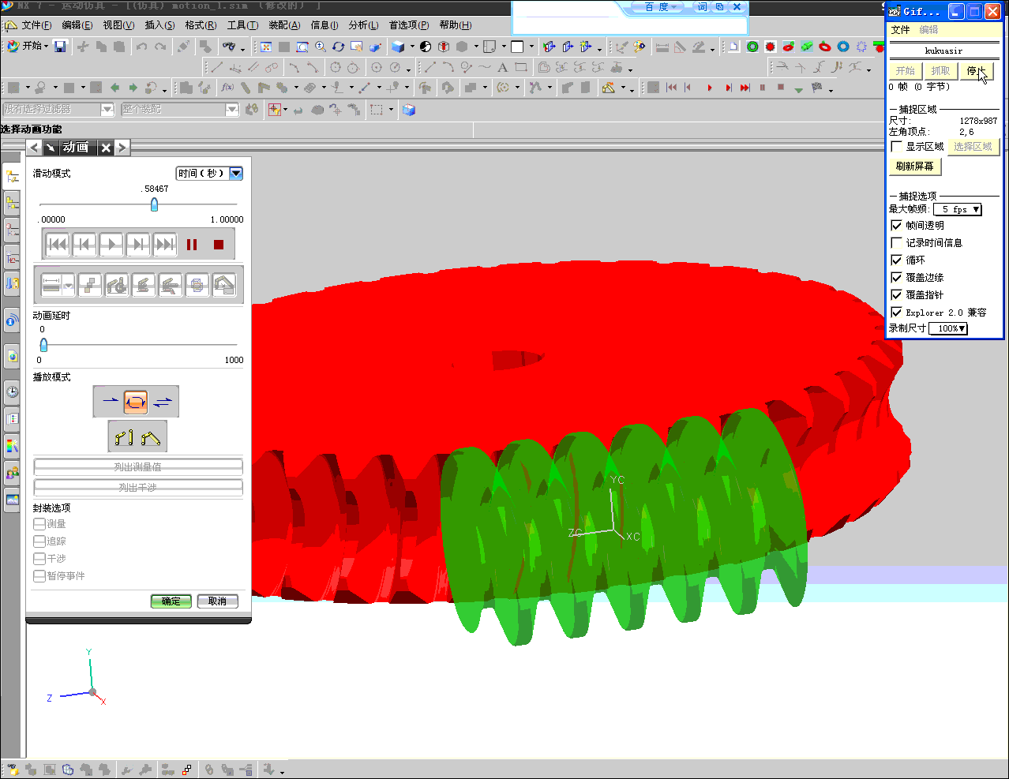
Task: Toggle 帧间透明 checkbox
Action: (896, 226)
